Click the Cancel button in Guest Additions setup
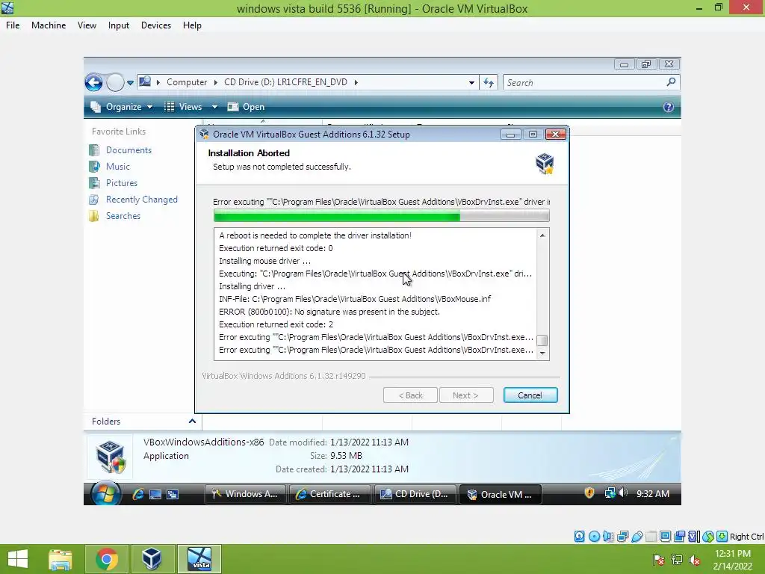Image resolution: width=765 pixels, height=574 pixels. tap(530, 395)
